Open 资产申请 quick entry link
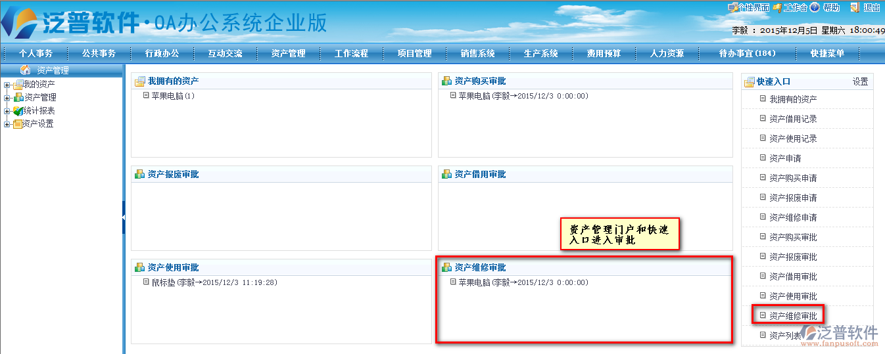The width and height of the screenshot is (885, 354). tap(785, 158)
